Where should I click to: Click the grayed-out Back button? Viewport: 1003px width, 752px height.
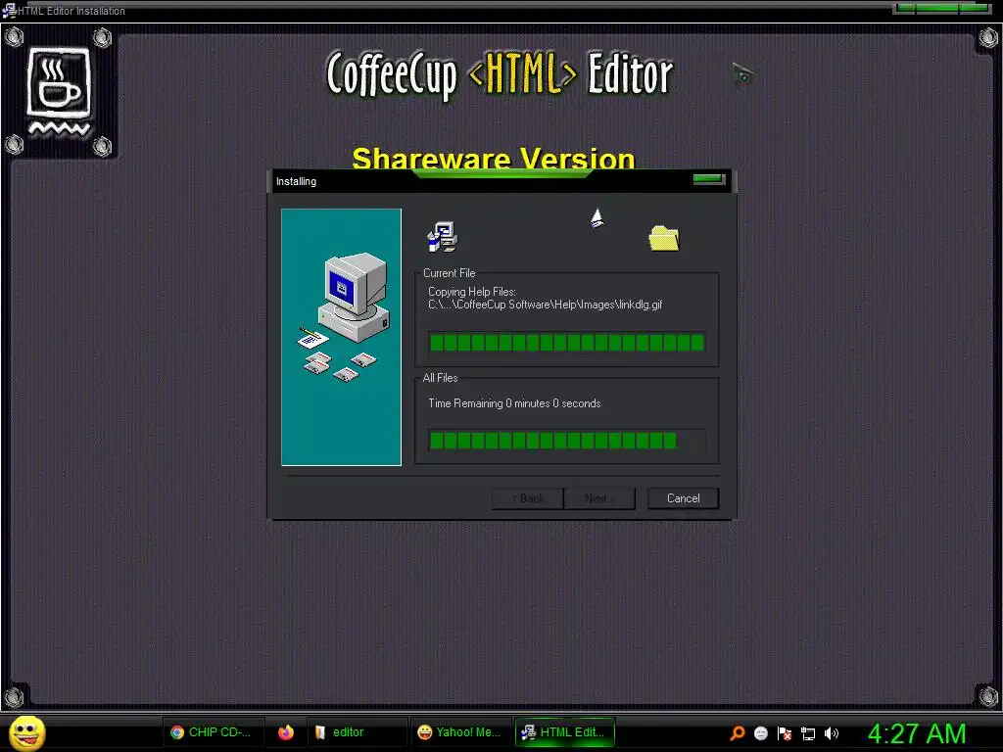point(528,498)
